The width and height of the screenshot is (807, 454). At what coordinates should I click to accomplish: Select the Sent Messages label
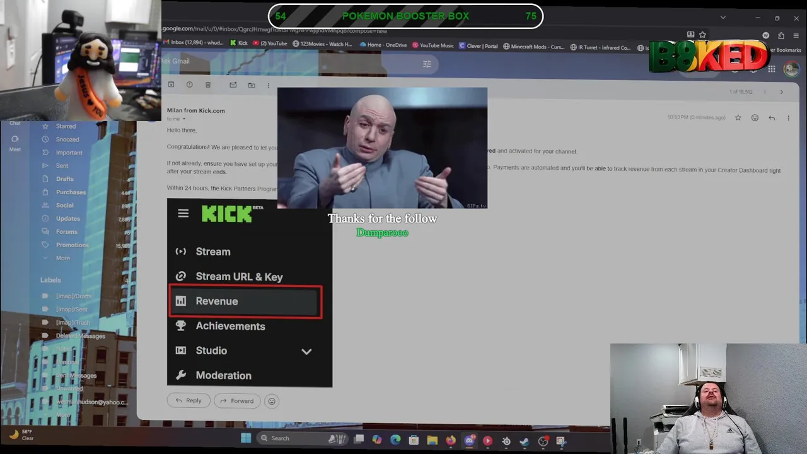point(76,376)
